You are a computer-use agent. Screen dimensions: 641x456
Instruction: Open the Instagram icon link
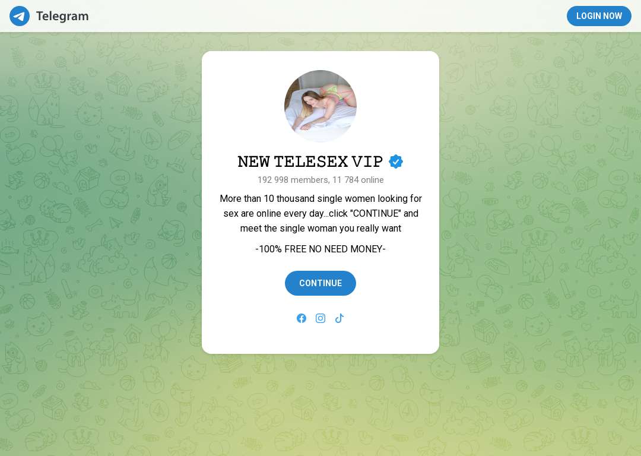tap(320, 318)
